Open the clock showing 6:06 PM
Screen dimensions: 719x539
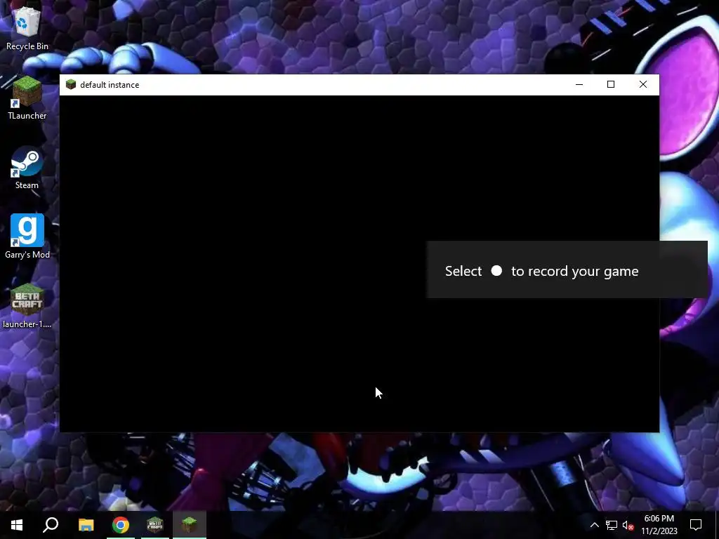coord(659,525)
